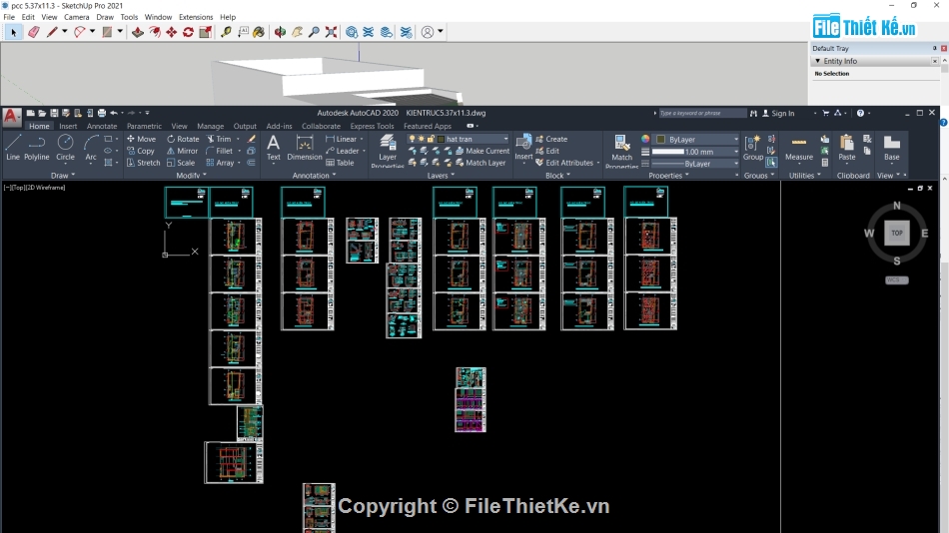
Task: Activate the SketchUp Move tool
Action: (x=171, y=32)
